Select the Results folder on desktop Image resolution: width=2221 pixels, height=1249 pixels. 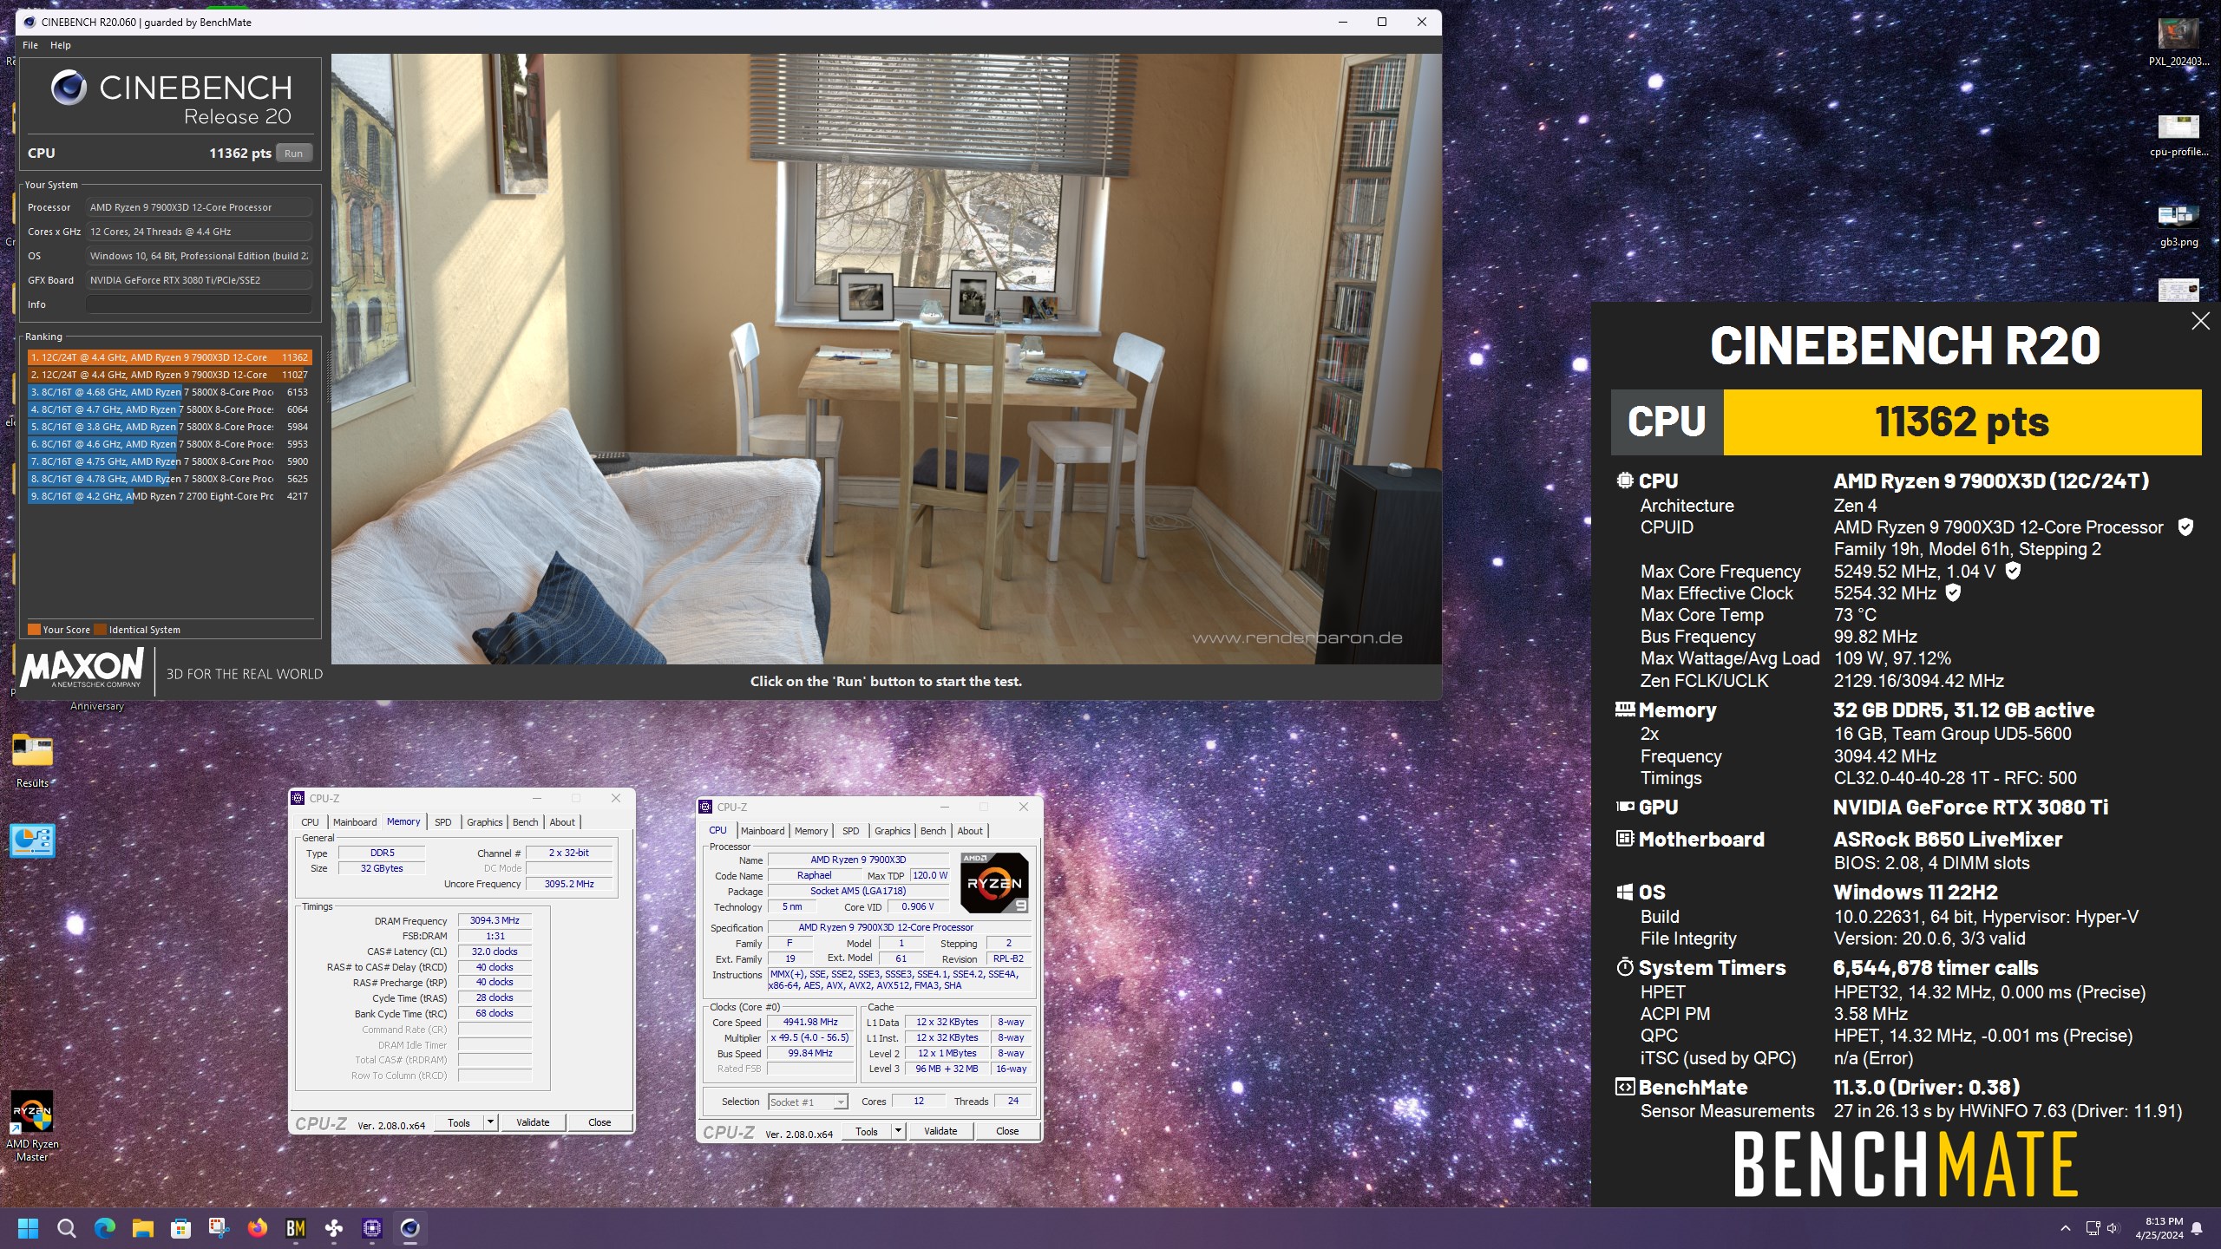click(32, 760)
